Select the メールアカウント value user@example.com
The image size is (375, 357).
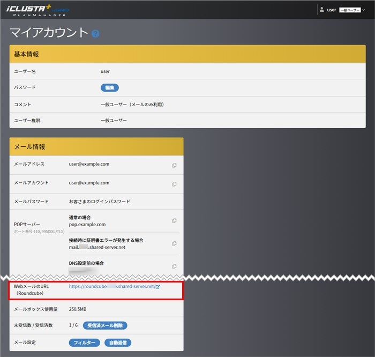pyautogui.click(x=89, y=183)
